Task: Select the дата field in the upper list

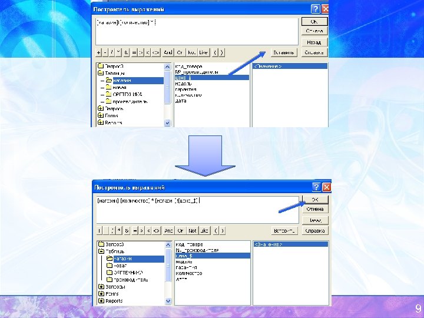Action: tap(181, 101)
